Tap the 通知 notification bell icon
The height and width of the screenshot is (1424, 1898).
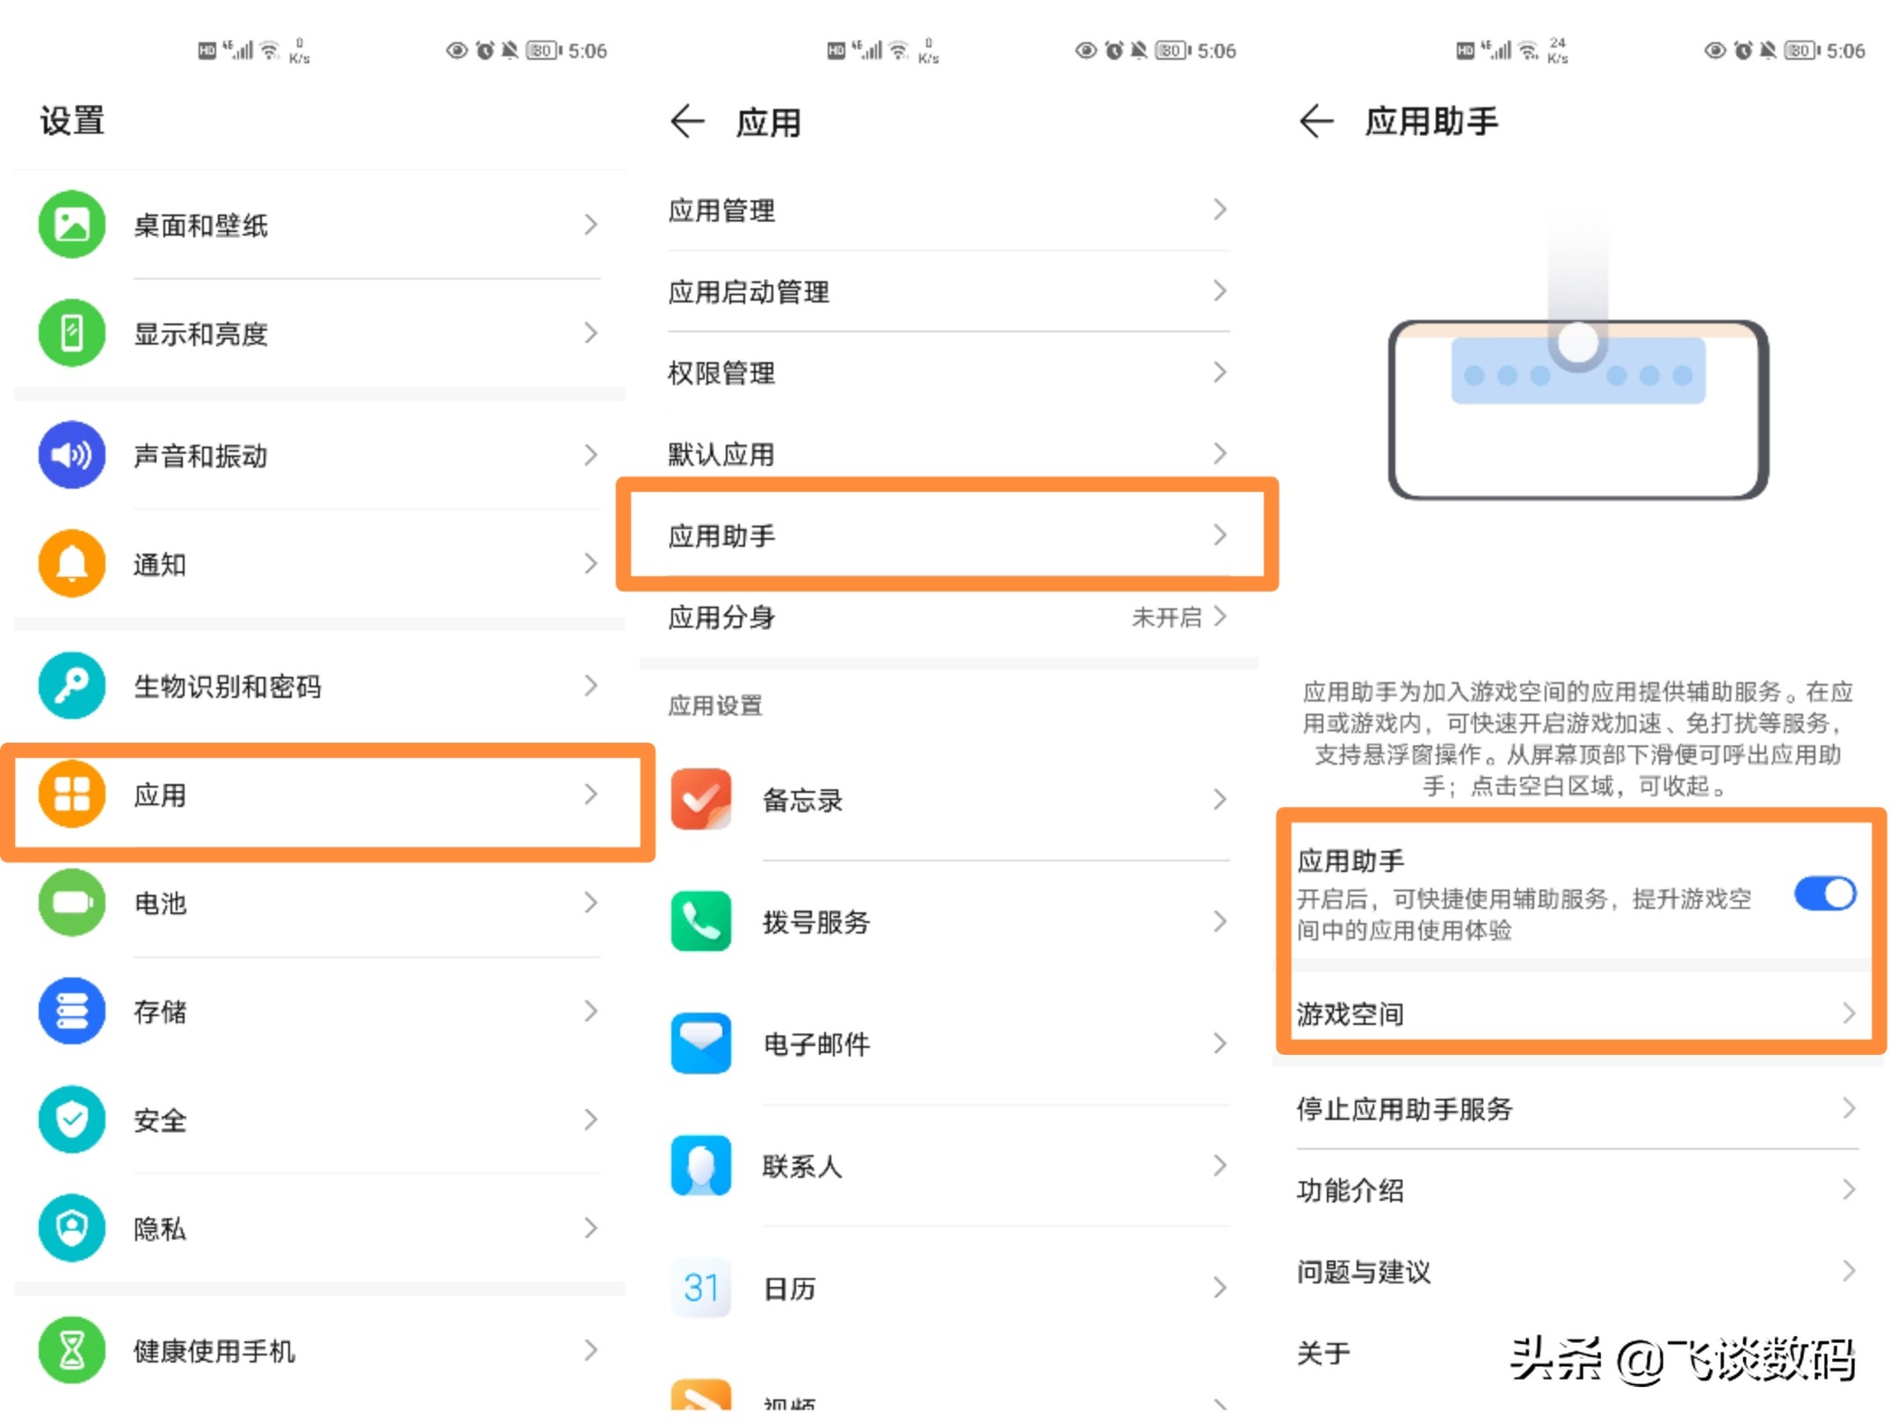[x=72, y=563]
